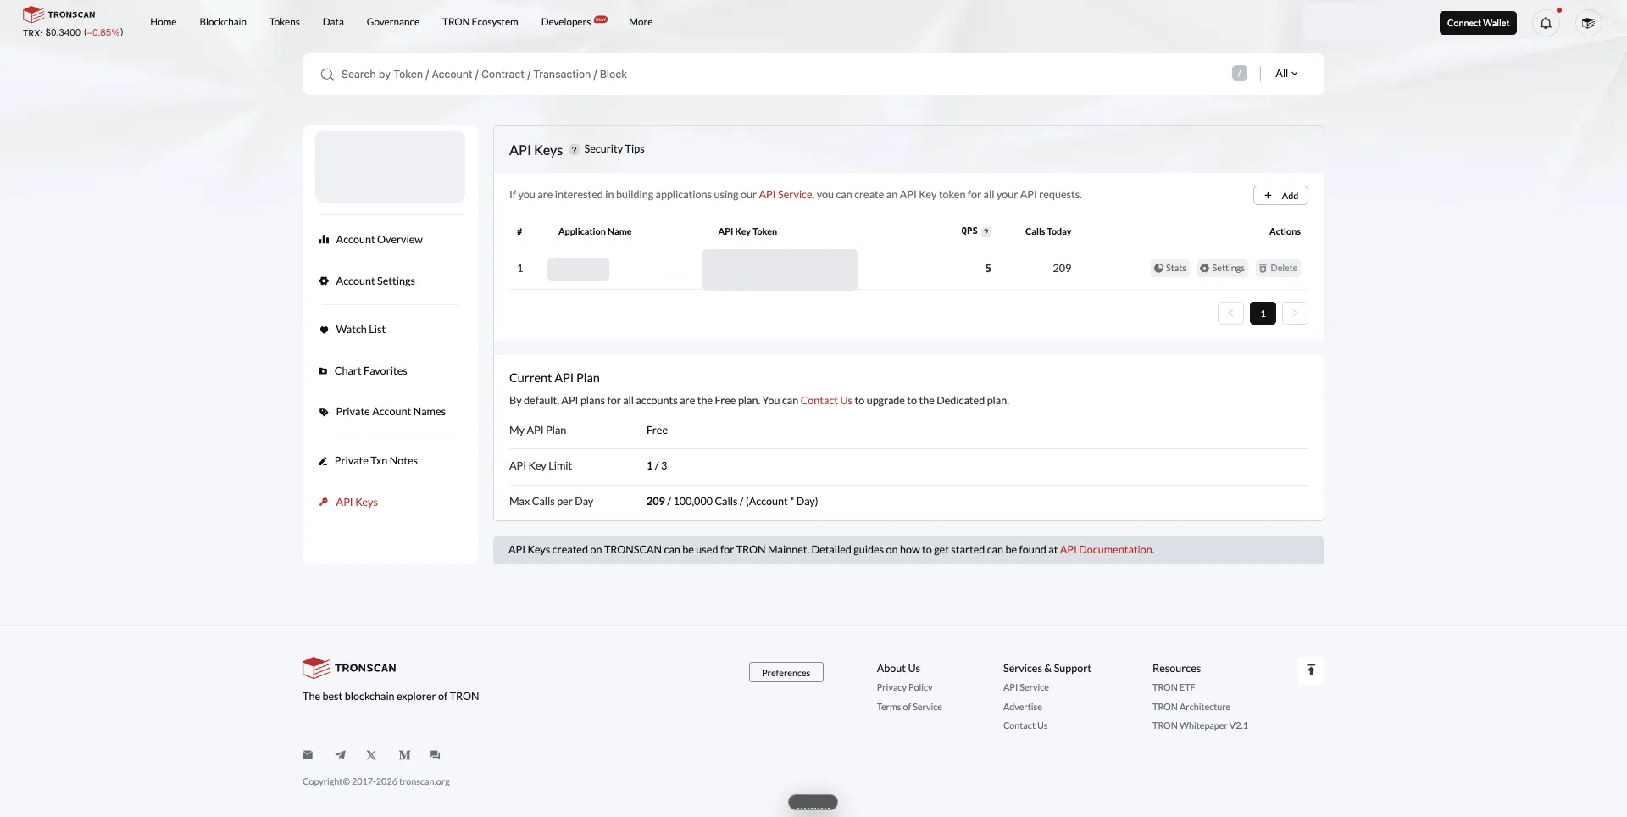
Task: Click the Connect Wallet button
Action: click(1478, 23)
